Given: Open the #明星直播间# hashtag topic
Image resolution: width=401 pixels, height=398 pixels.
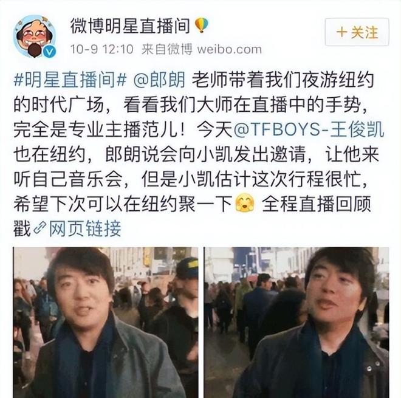Looking at the screenshot, I should click(70, 80).
